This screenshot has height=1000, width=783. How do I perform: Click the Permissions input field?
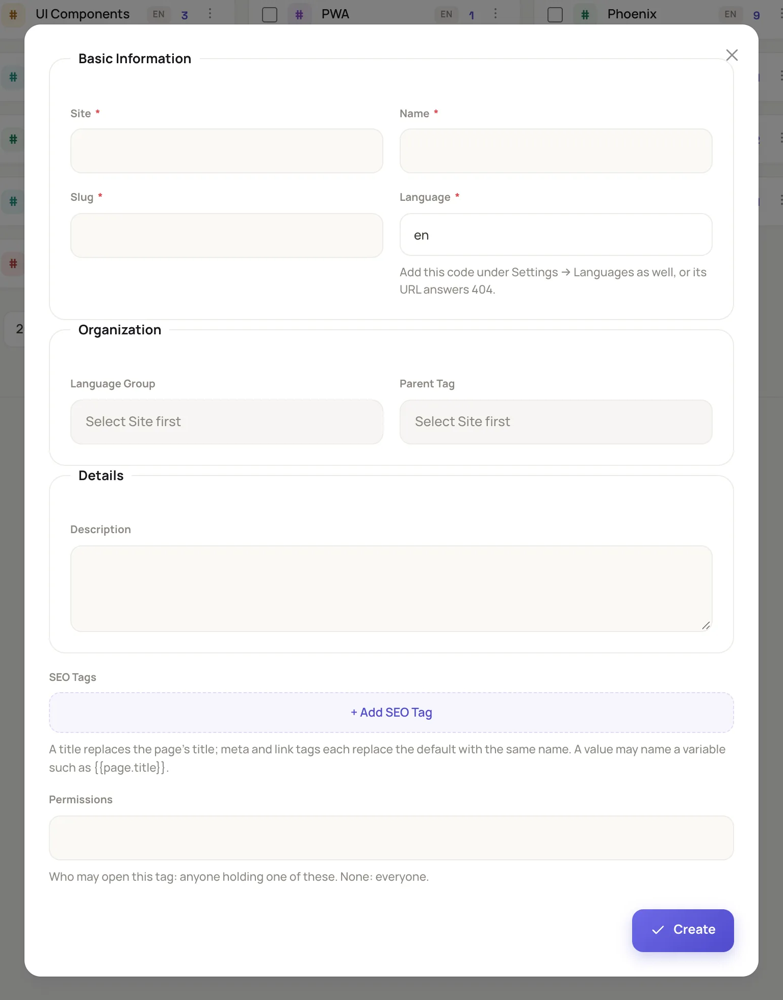(391, 838)
